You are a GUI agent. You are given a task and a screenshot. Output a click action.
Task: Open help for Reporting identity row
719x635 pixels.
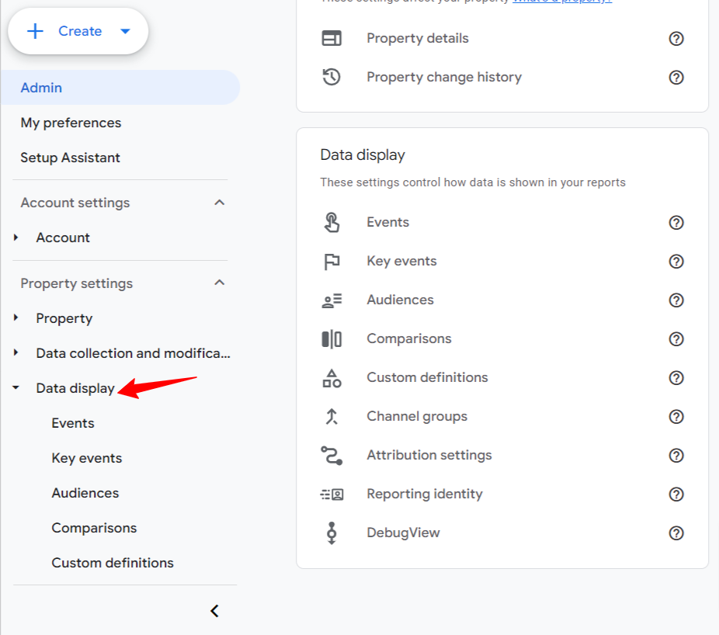(x=676, y=494)
